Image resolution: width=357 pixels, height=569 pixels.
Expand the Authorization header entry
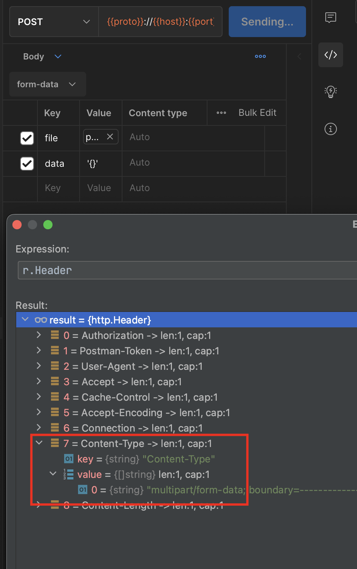pyautogui.click(x=38, y=335)
